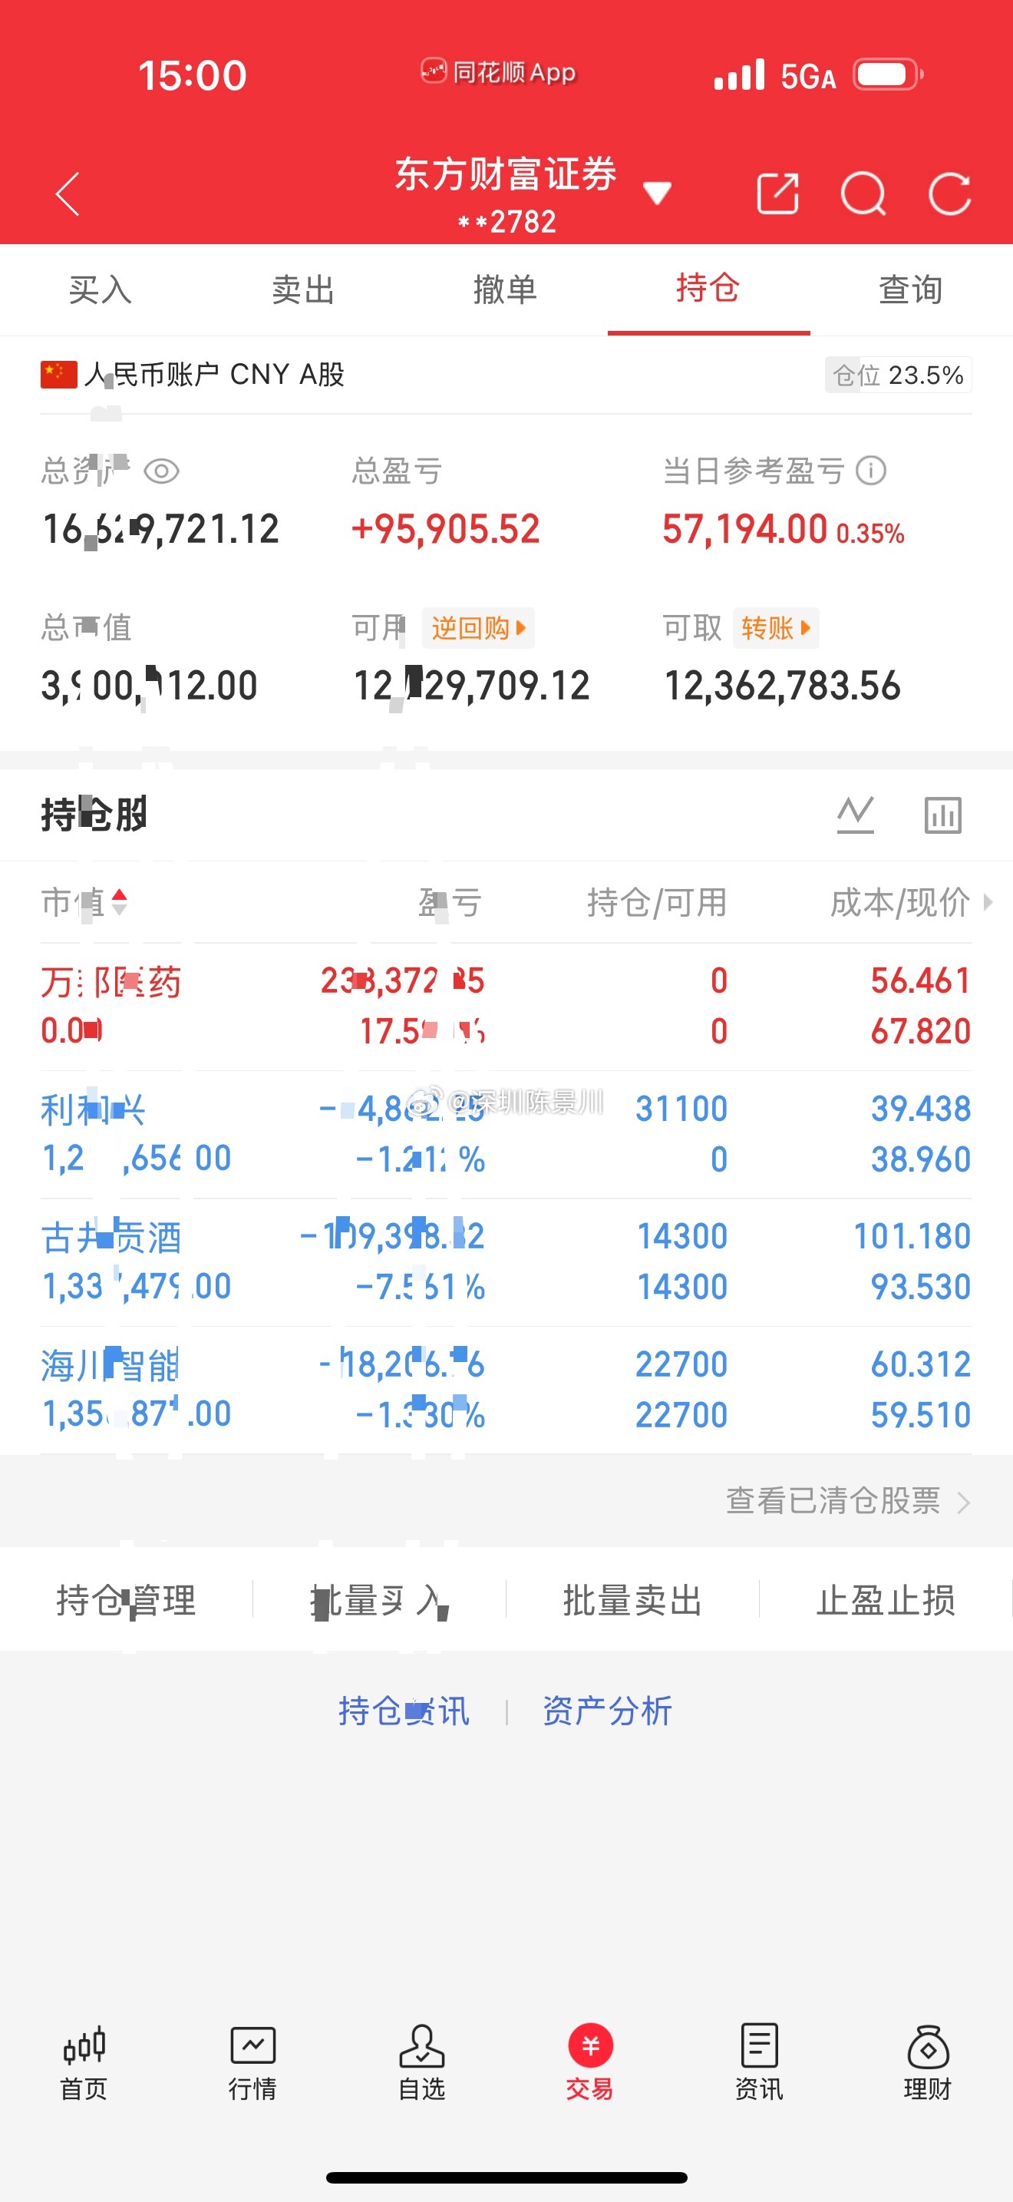1013x2202 pixels.
Task: Tap 可取 amount 12,362,783.56
Action: click(782, 686)
